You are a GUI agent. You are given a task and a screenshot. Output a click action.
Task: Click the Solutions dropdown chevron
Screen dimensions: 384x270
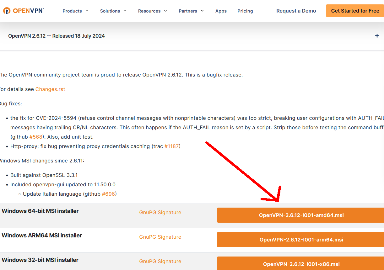(x=125, y=11)
